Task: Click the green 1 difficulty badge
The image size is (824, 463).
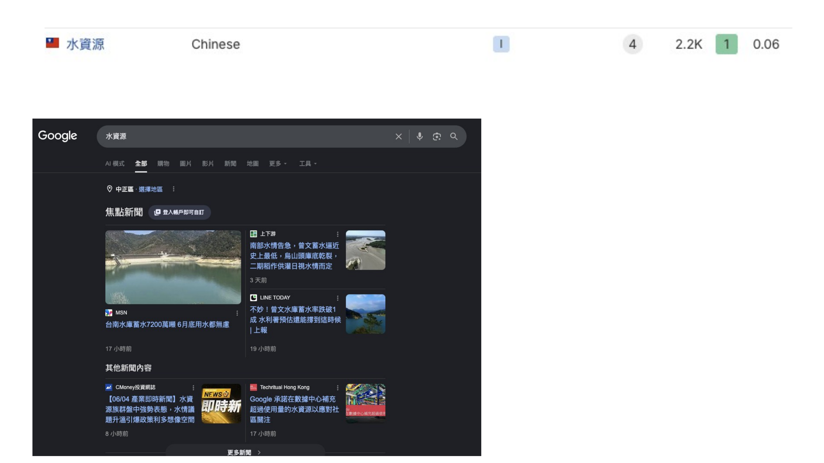Action: tap(726, 44)
